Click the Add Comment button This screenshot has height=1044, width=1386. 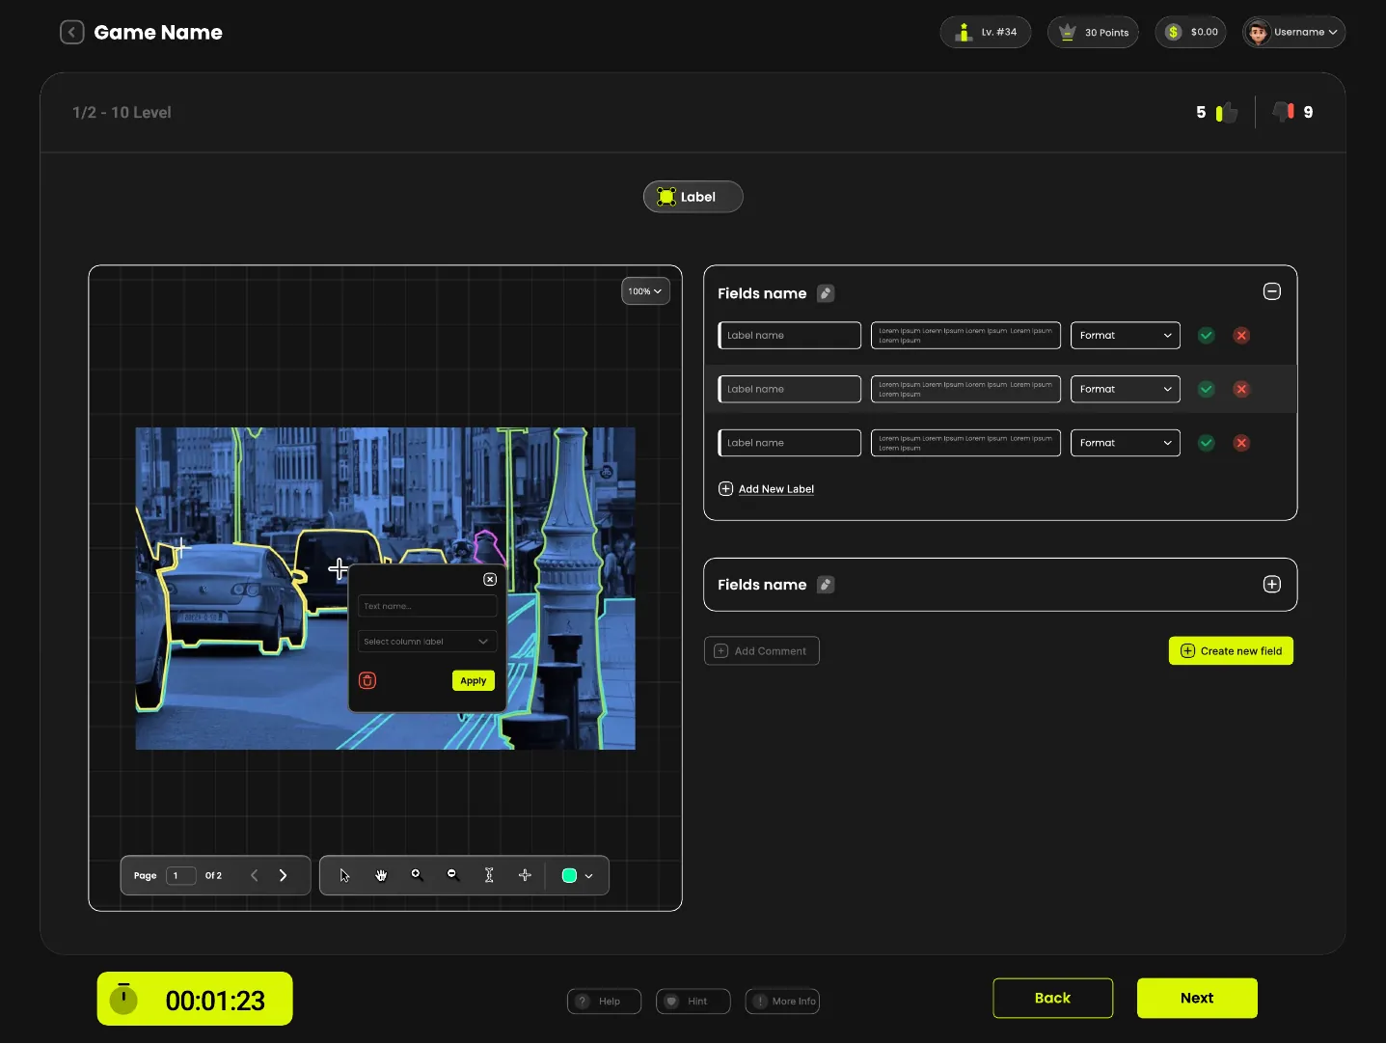(x=762, y=651)
